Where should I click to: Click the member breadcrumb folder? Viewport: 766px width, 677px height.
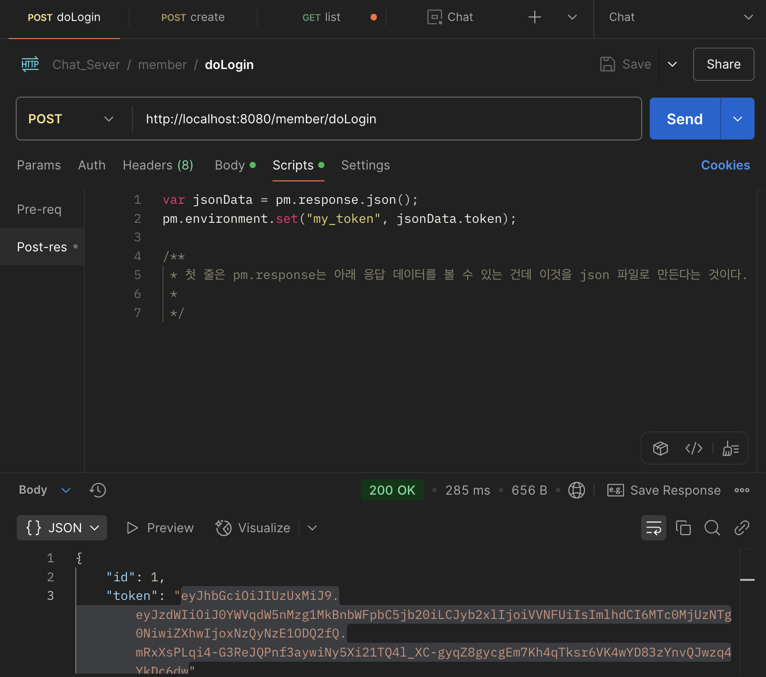162,65
